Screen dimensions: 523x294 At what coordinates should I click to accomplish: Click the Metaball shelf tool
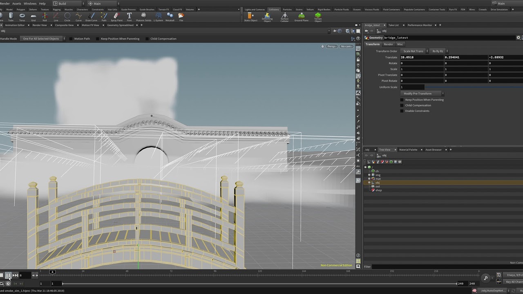(x=170, y=17)
